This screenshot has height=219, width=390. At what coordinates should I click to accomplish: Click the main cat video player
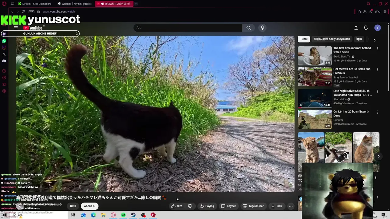point(155,114)
